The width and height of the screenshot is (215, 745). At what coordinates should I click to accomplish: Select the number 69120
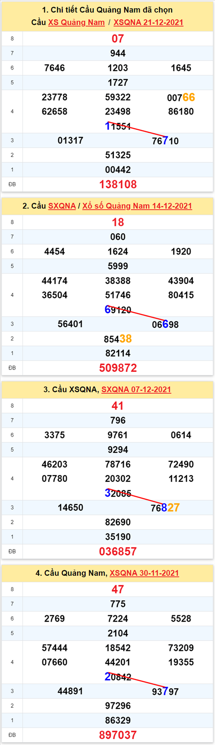[x=118, y=310]
